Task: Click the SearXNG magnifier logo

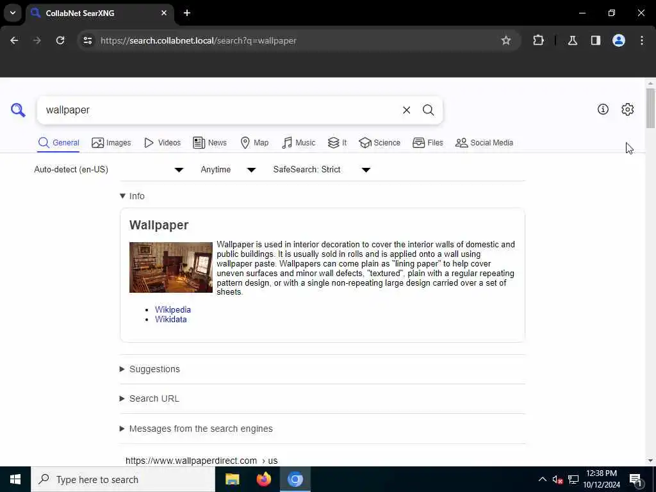Action: tap(18, 110)
